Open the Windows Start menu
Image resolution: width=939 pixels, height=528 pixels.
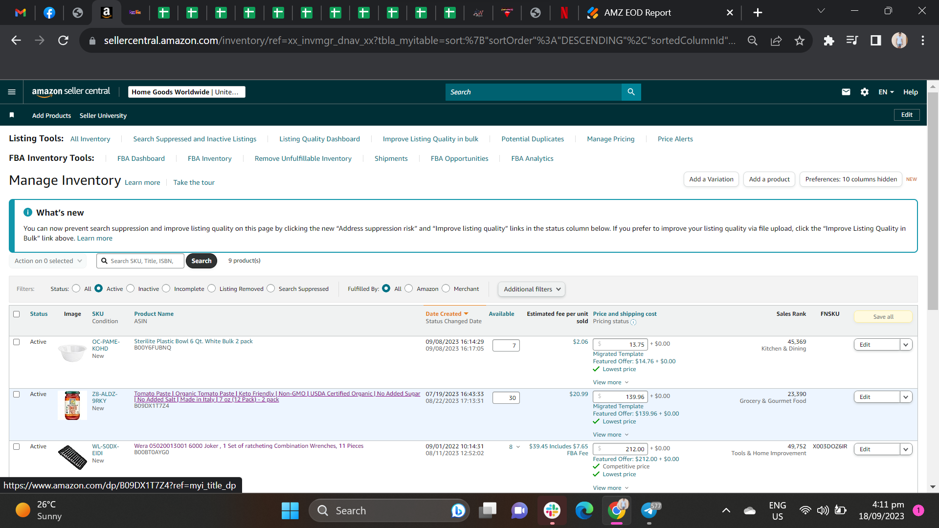290,511
